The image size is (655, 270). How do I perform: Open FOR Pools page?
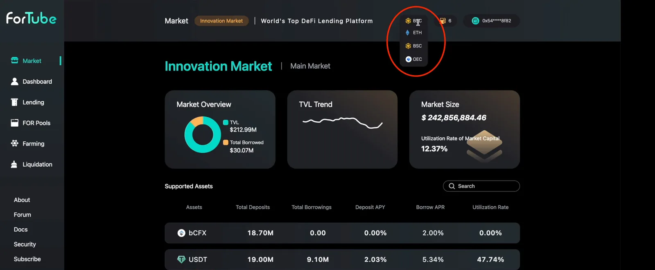[36, 123]
